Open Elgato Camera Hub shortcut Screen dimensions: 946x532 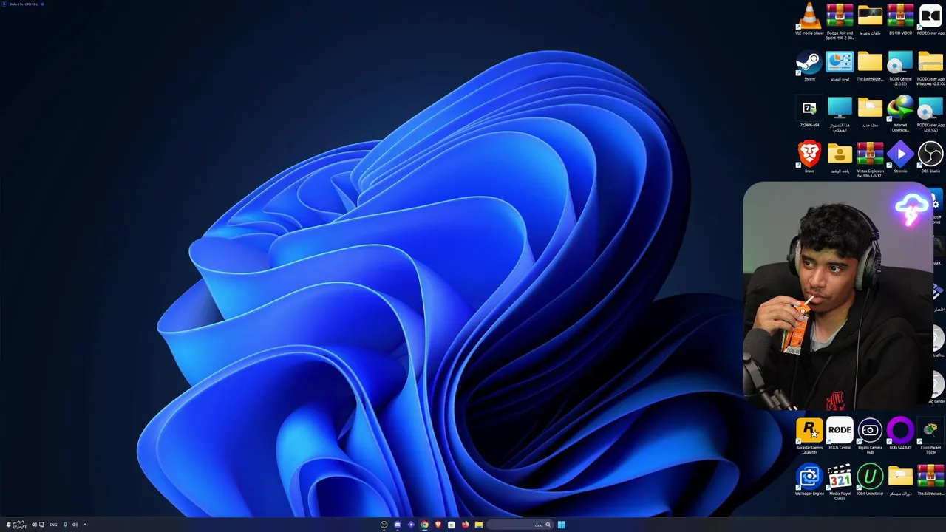(870, 435)
